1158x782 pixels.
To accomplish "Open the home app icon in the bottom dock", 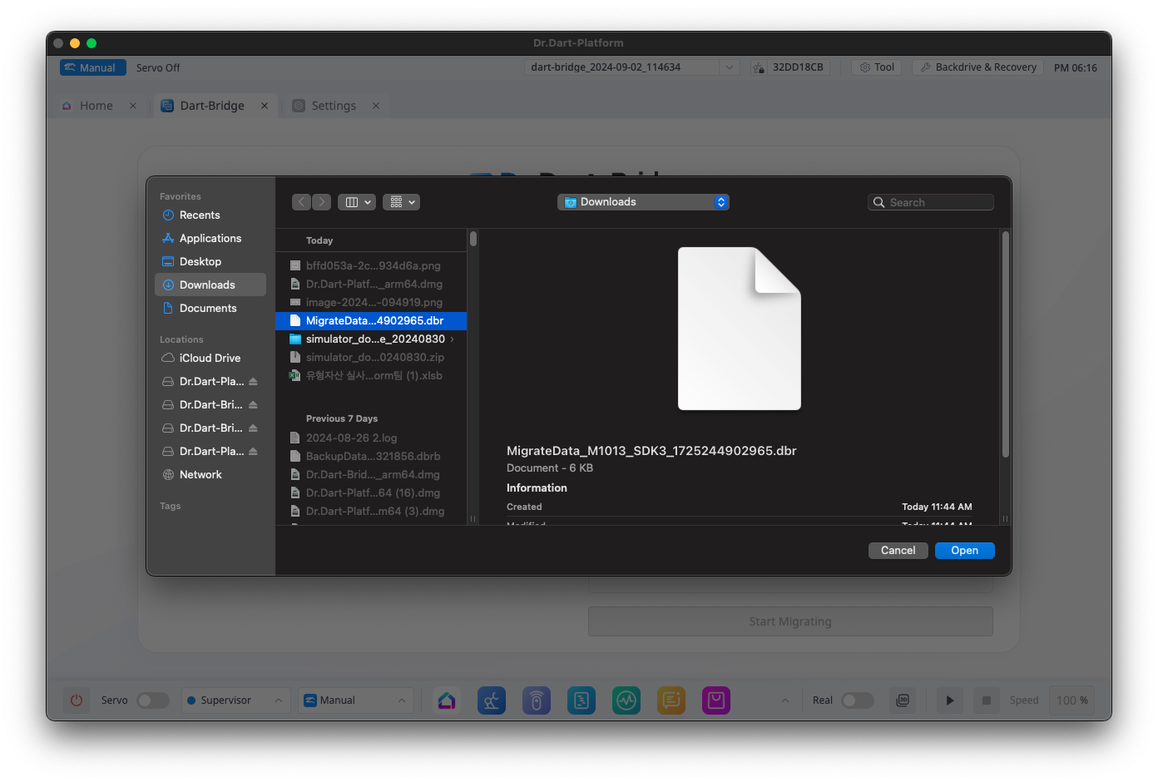I will coord(447,700).
